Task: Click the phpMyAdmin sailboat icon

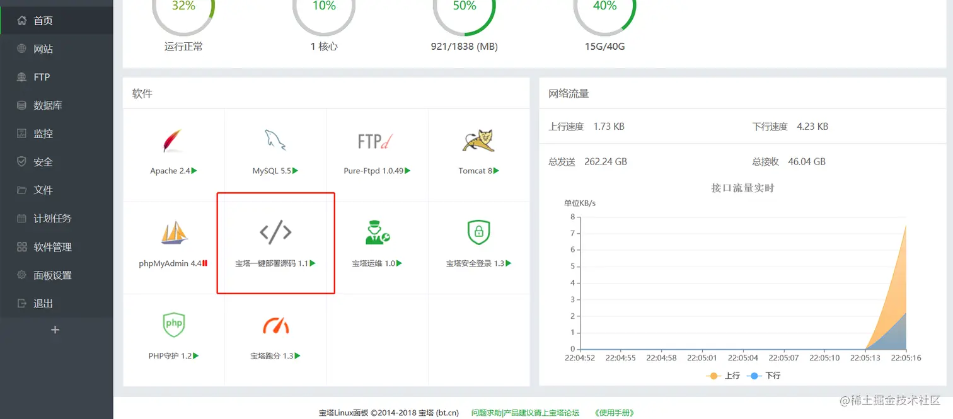Action: tap(174, 232)
